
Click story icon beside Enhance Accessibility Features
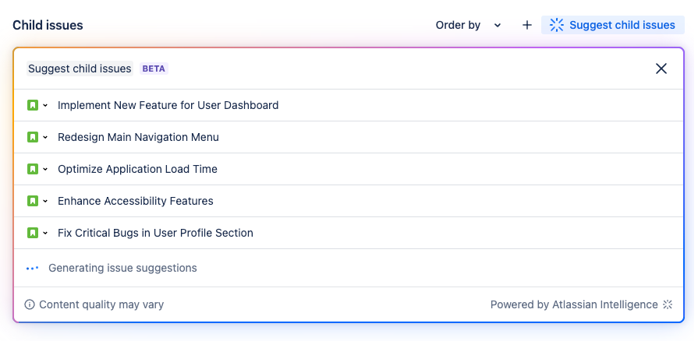tap(32, 201)
